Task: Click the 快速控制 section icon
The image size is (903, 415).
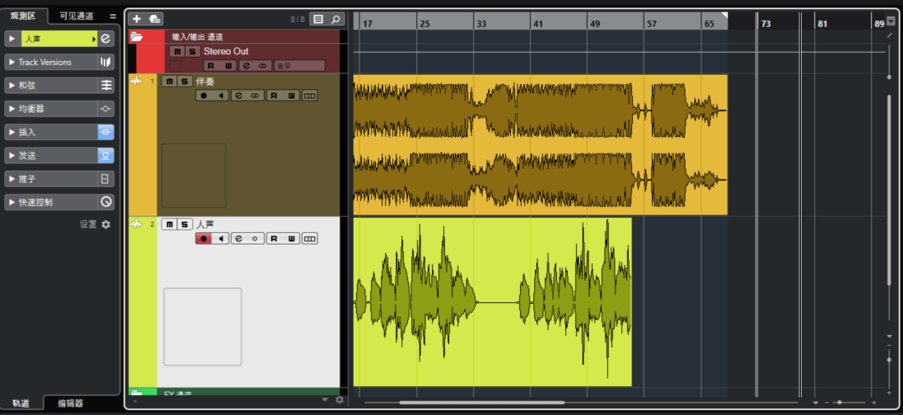Action: 105,202
